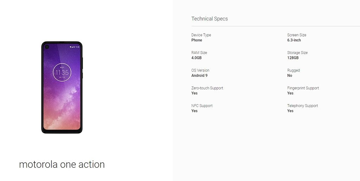Click the "Yes" value under NFC Support
The width and height of the screenshot is (360, 181).
194,111
